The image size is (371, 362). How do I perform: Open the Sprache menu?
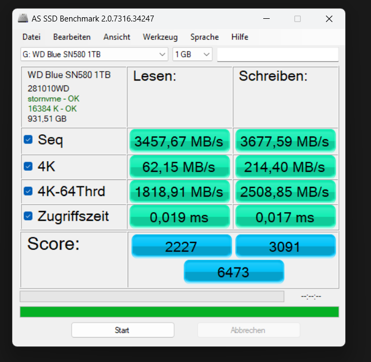click(x=204, y=37)
